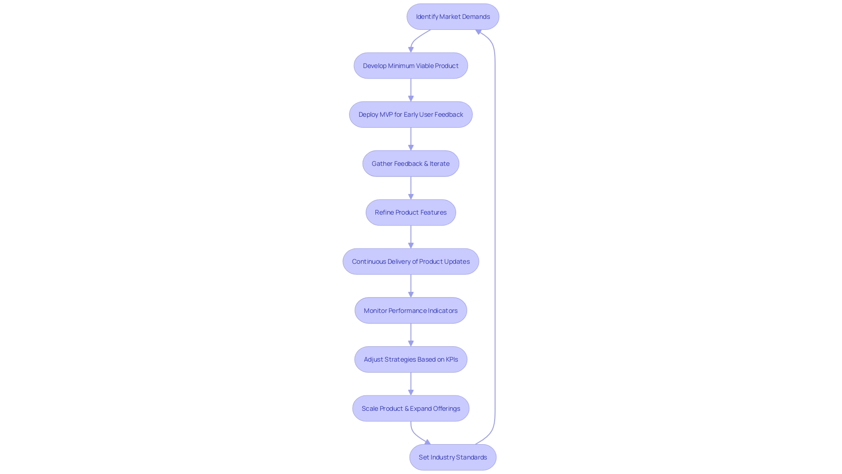Click the Refine Product Features node
The height and width of the screenshot is (474, 842).
point(410,212)
